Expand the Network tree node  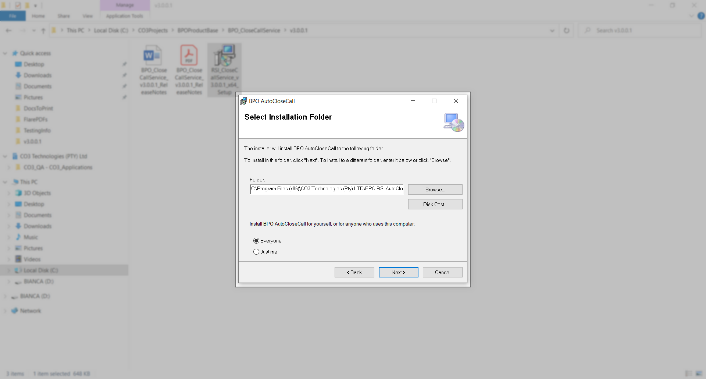pyautogui.click(x=5, y=311)
